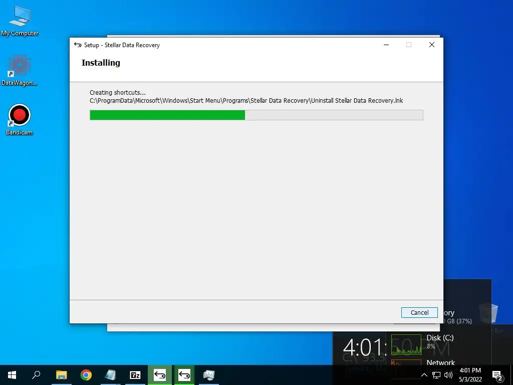Click the Disk (C:) widget label
Image resolution: width=513 pixels, height=385 pixels.
[440, 337]
